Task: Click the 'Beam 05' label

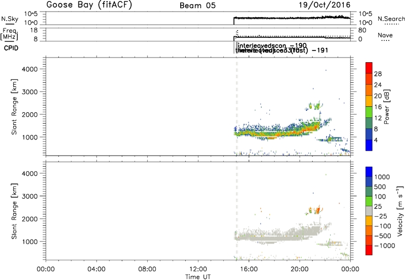Action: pyautogui.click(x=197, y=6)
